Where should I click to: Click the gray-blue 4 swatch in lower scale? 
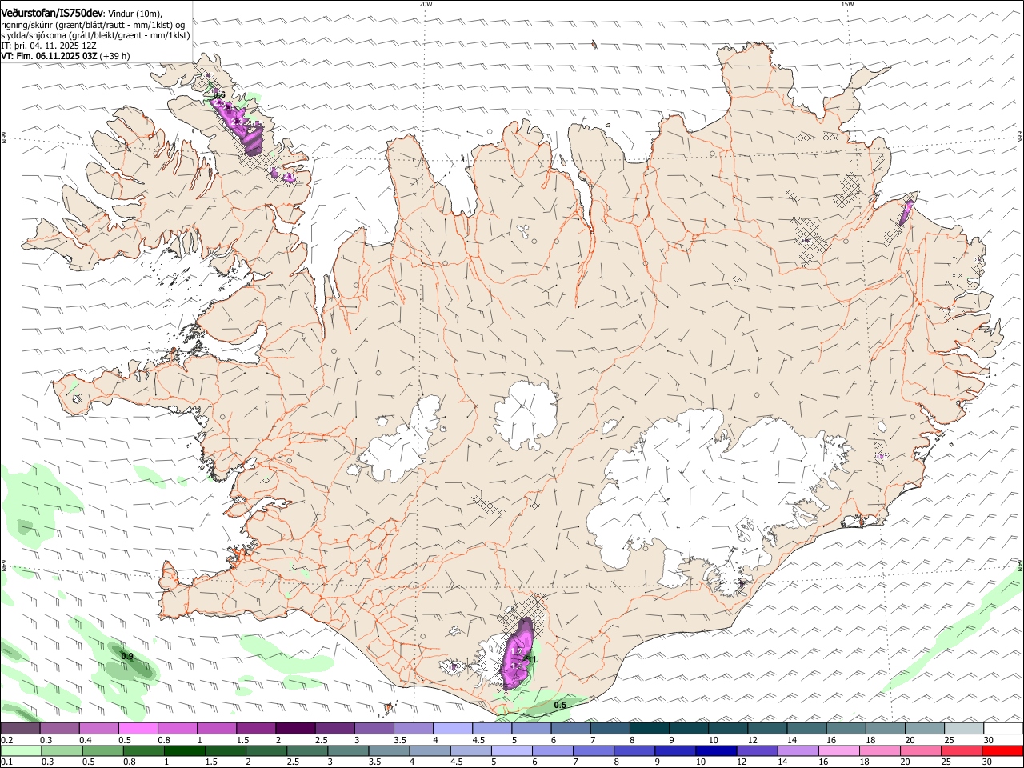pos(430,750)
